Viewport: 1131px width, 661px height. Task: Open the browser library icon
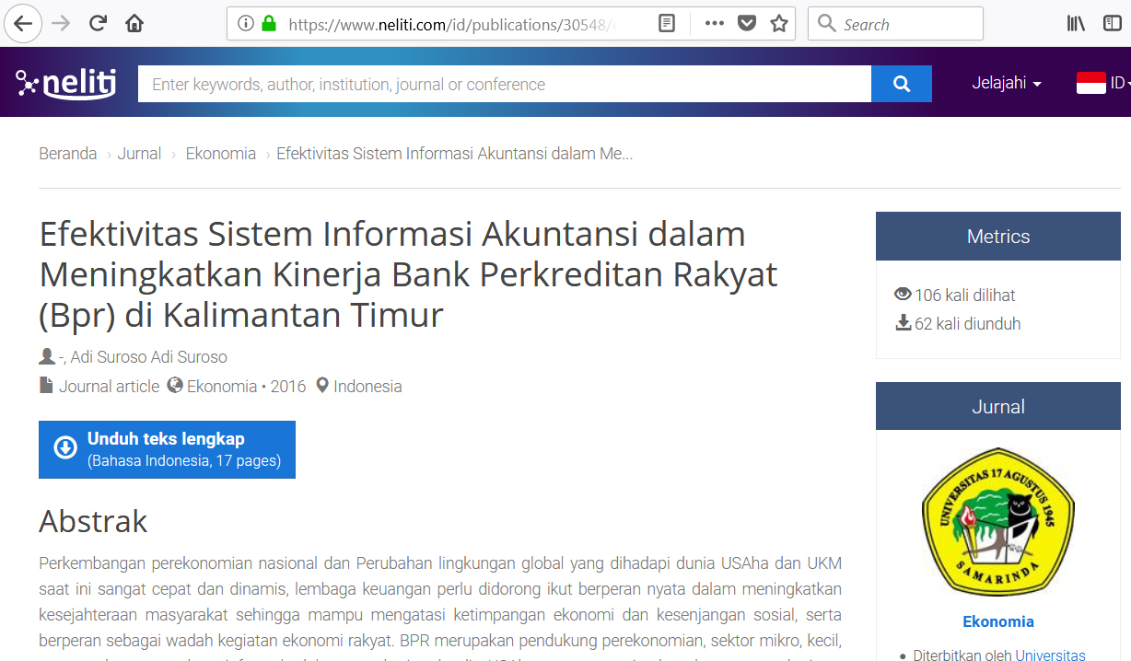tap(1076, 24)
